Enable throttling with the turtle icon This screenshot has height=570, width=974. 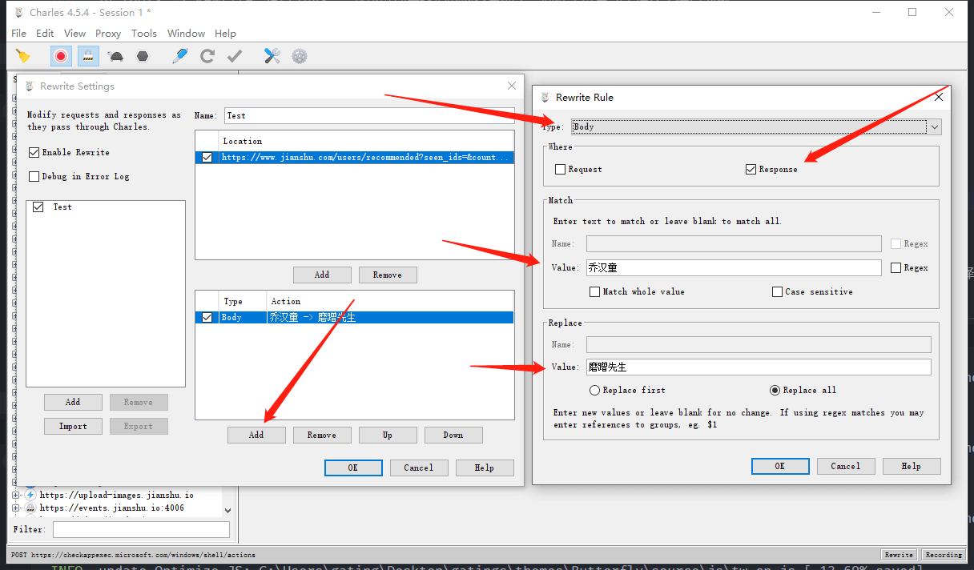tap(116, 56)
